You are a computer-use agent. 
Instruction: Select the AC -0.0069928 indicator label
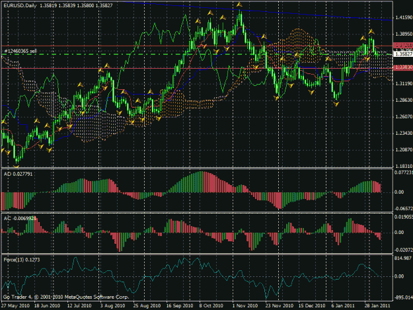(20, 219)
